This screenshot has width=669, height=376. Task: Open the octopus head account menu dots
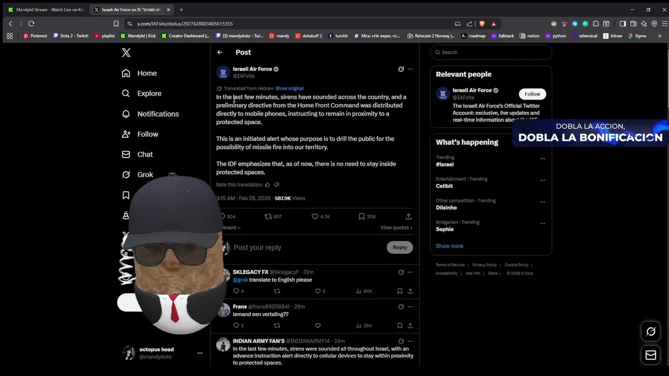pyautogui.click(x=200, y=353)
